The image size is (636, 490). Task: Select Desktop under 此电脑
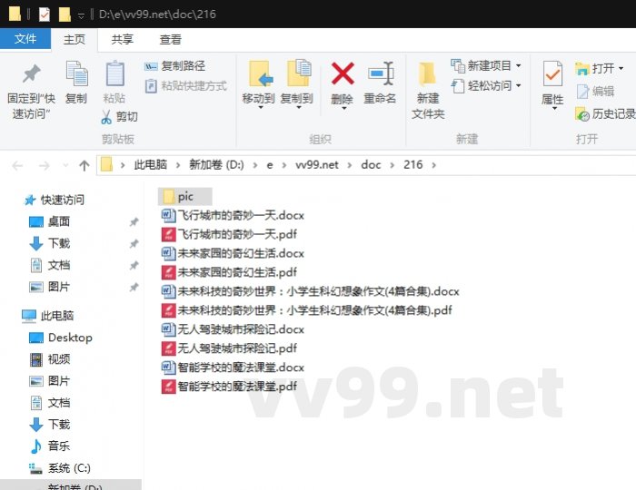coord(70,338)
